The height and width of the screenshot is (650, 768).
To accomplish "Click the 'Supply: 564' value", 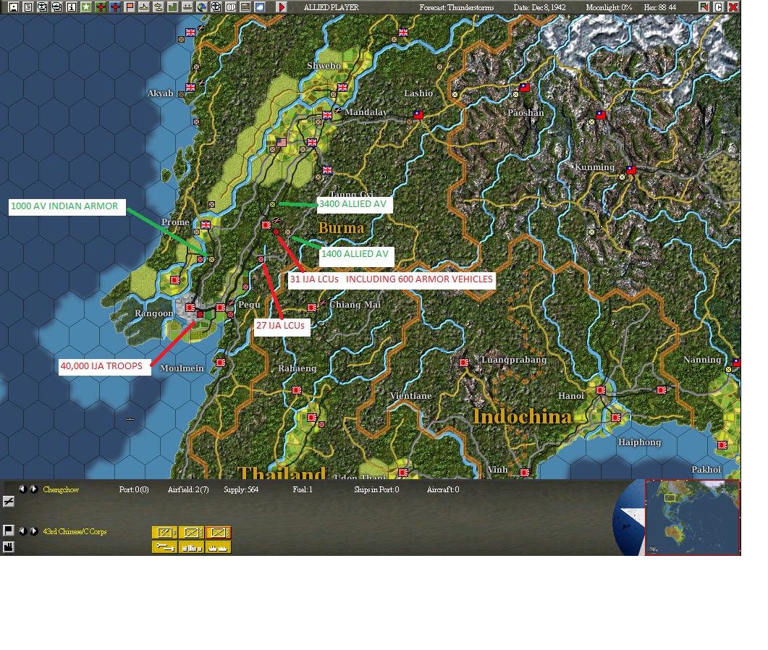I will coord(241,489).
